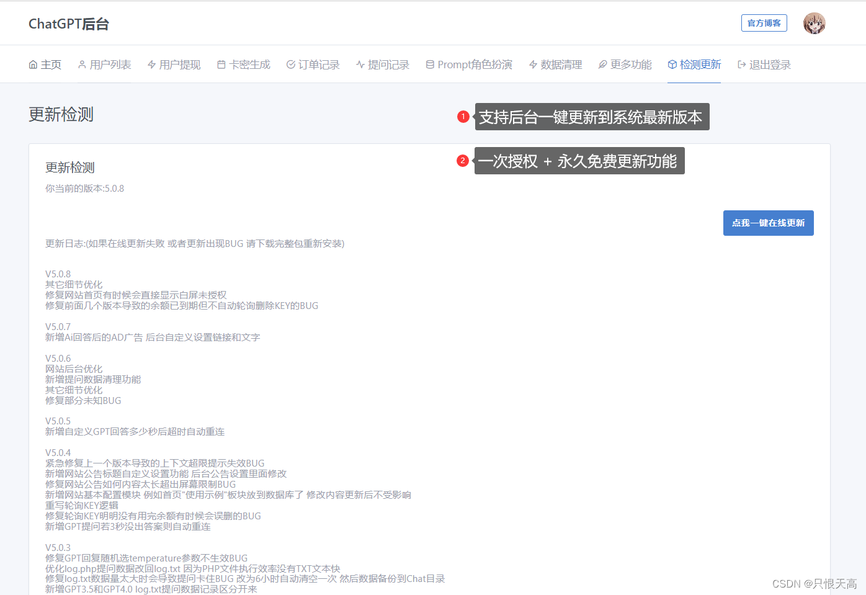Open the 用户列表 tab
Screen dimensions: 866x595
pyautogui.click(x=105, y=65)
